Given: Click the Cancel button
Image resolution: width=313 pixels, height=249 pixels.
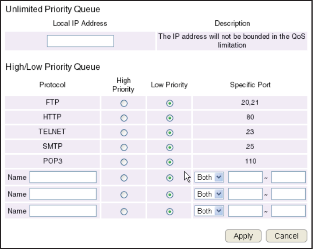Looking at the screenshot, I should (287, 236).
